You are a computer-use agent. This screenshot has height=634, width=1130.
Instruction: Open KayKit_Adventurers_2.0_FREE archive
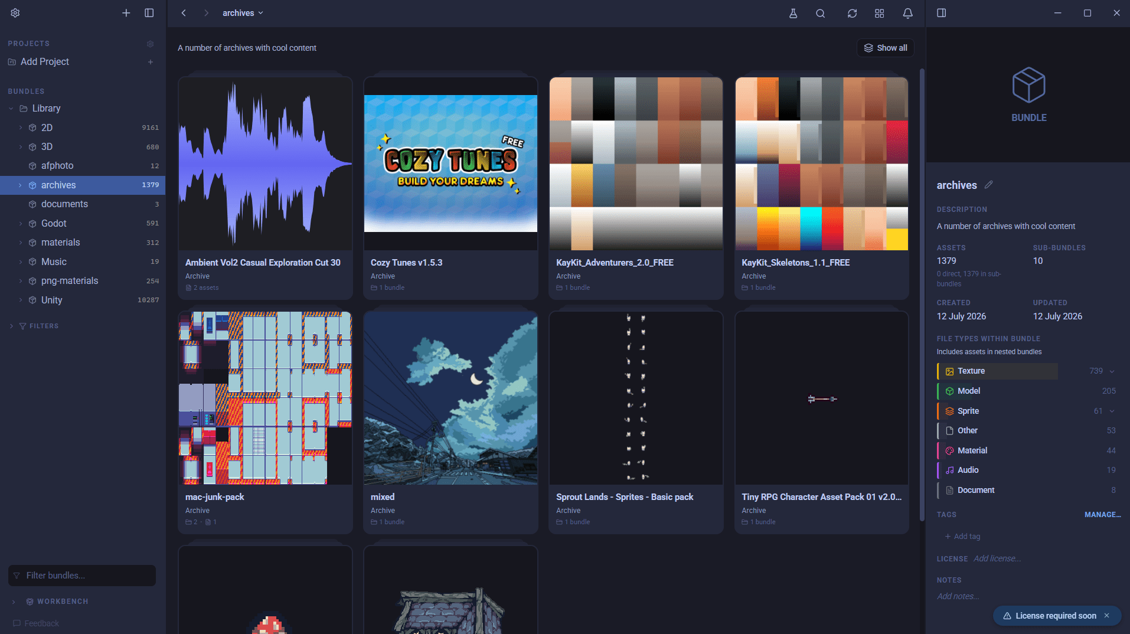[636, 188]
